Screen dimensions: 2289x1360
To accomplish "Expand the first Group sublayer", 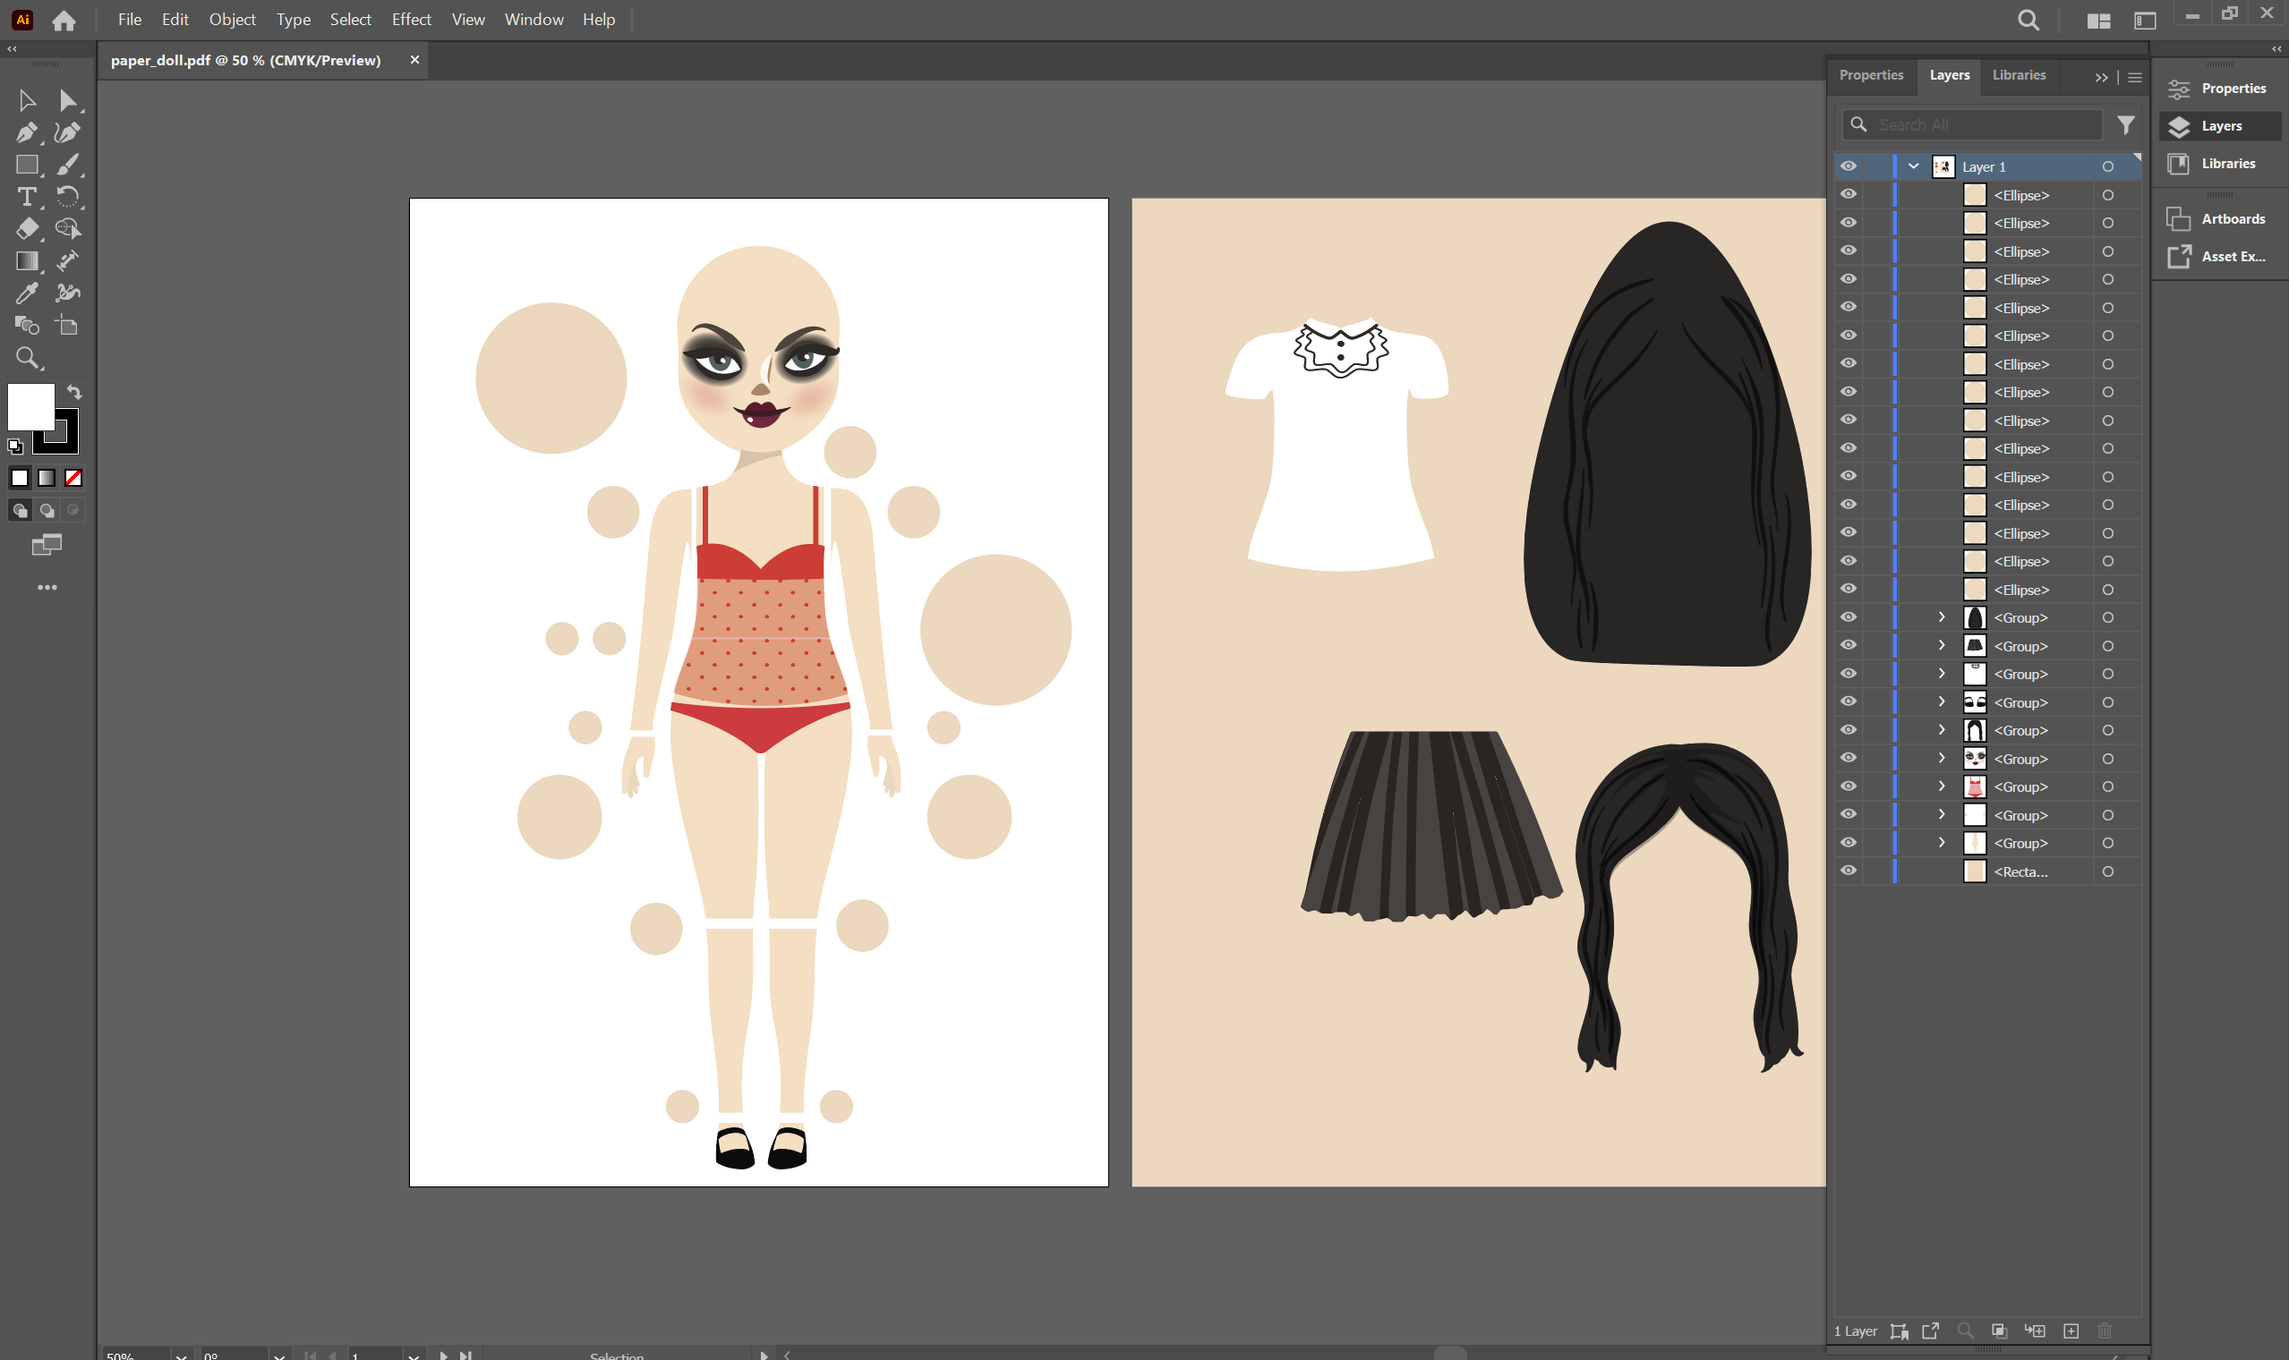I will coord(1942,617).
